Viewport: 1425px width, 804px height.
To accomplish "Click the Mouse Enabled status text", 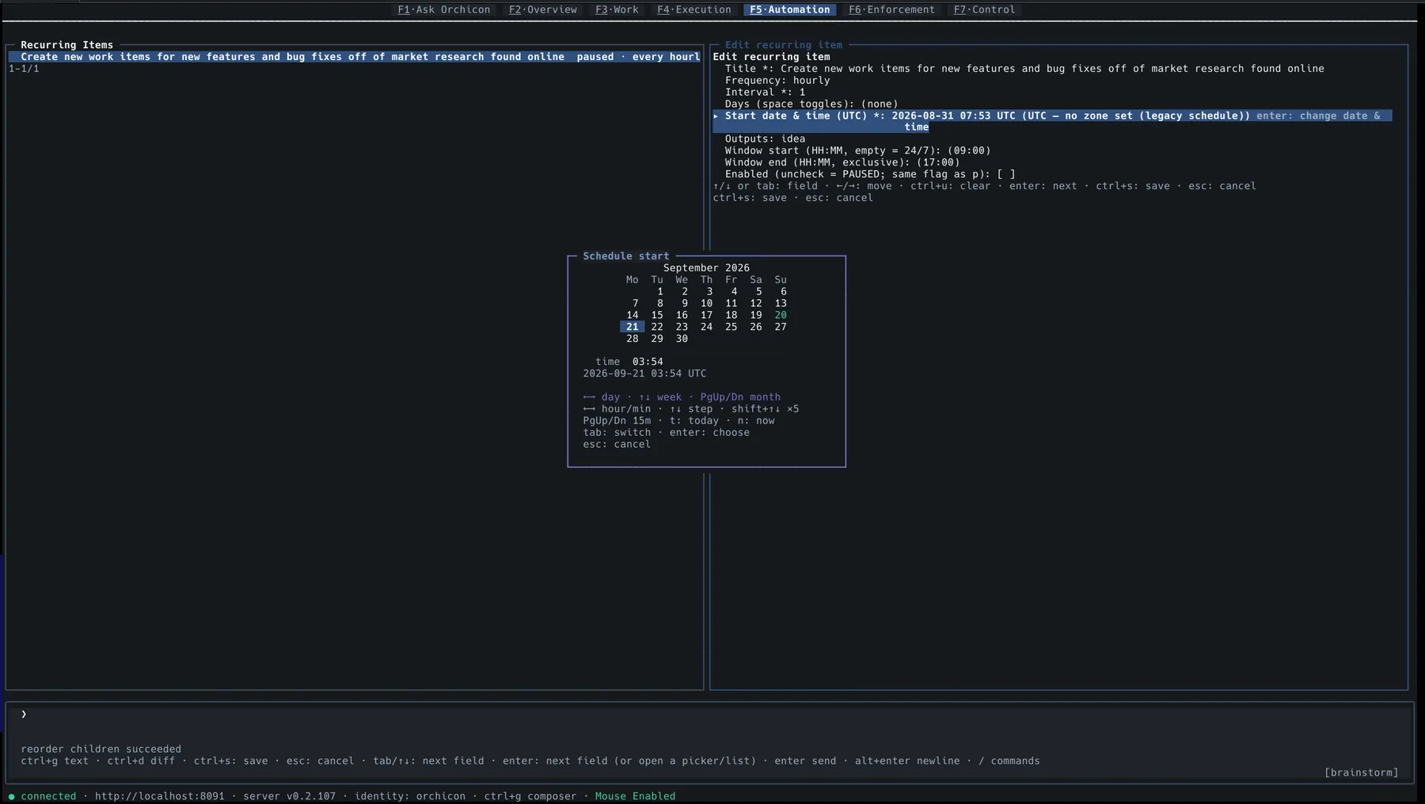I will pos(635,796).
